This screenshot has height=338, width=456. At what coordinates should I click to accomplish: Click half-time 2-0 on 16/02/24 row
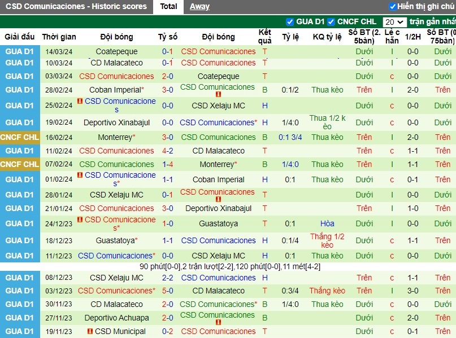[412, 137]
